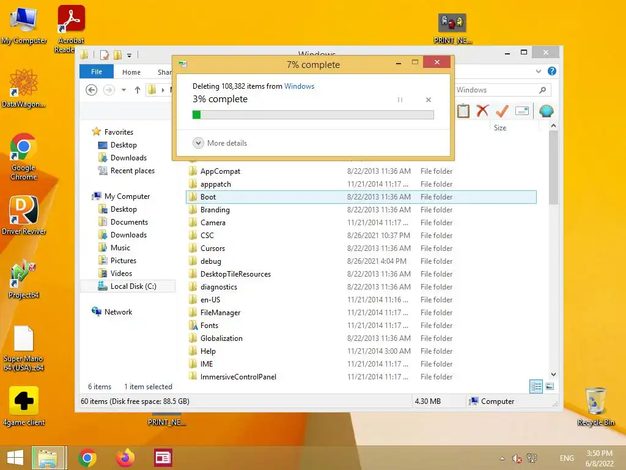Click the Windows link in delete dialog
This screenshot has width=626, height=470.
point(299,86)
